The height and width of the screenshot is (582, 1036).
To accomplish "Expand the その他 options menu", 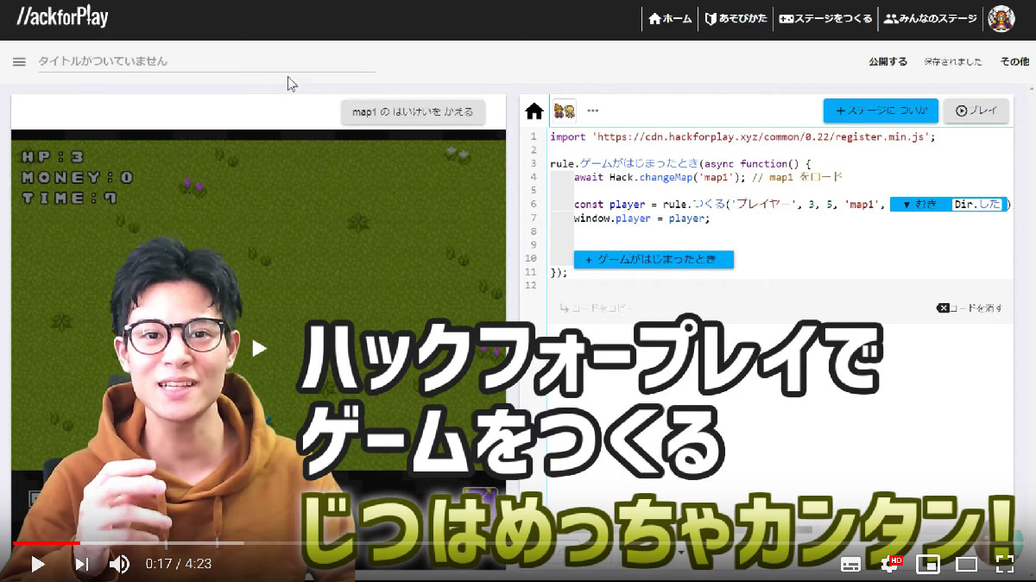I will pyautogui.click(x=1014, y=61).
